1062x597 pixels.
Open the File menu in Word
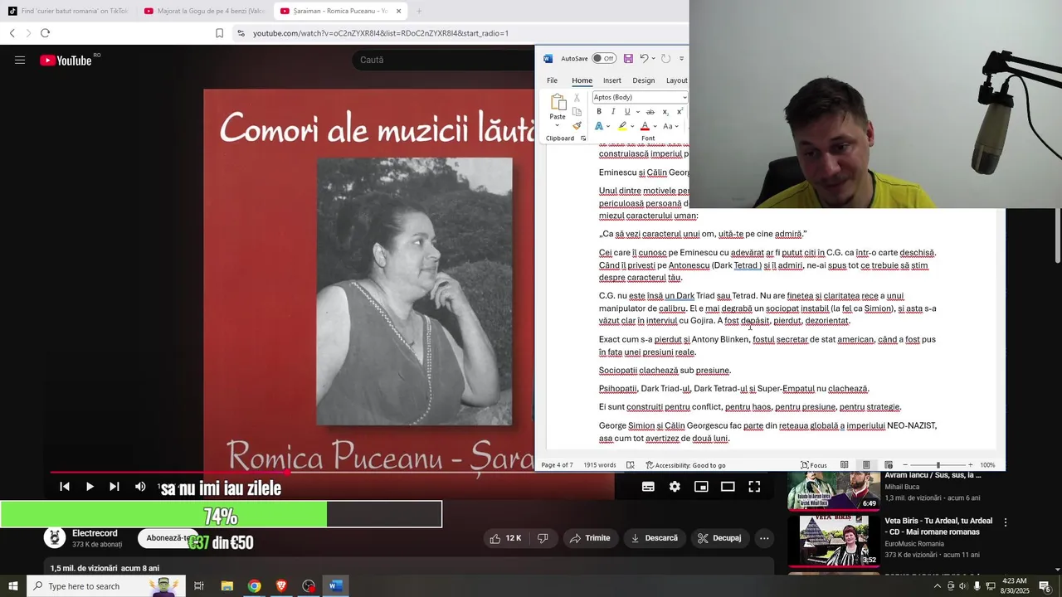click(x=552, y=80)
